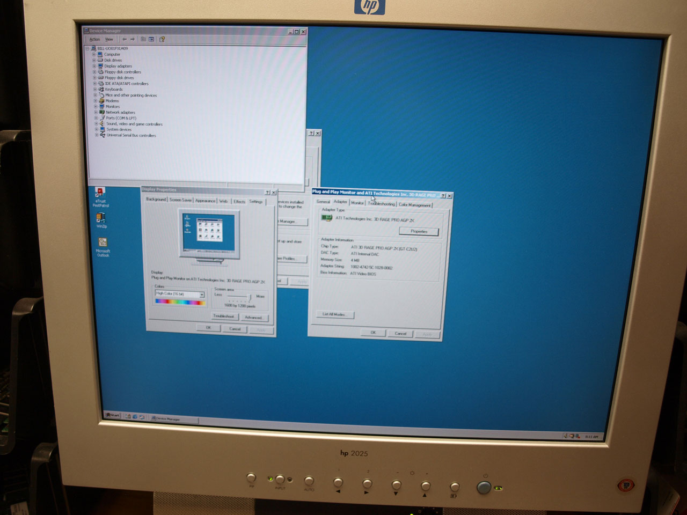Expand the Ports (COM & LPT) node

(96, 118)
